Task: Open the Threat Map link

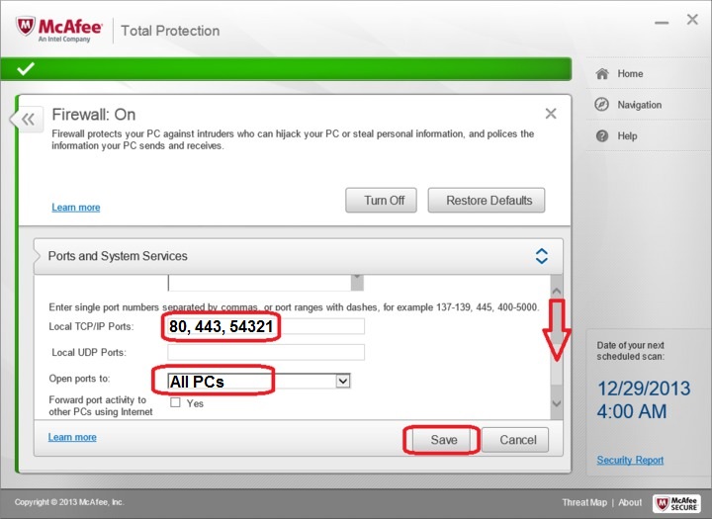Action: [583, 503]
